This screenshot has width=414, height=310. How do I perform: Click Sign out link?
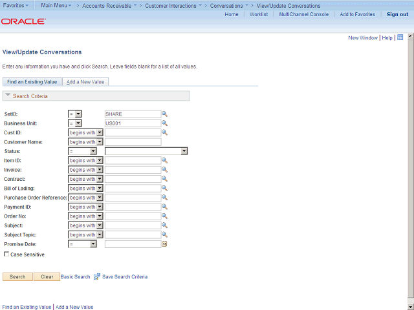pos(397,14)
